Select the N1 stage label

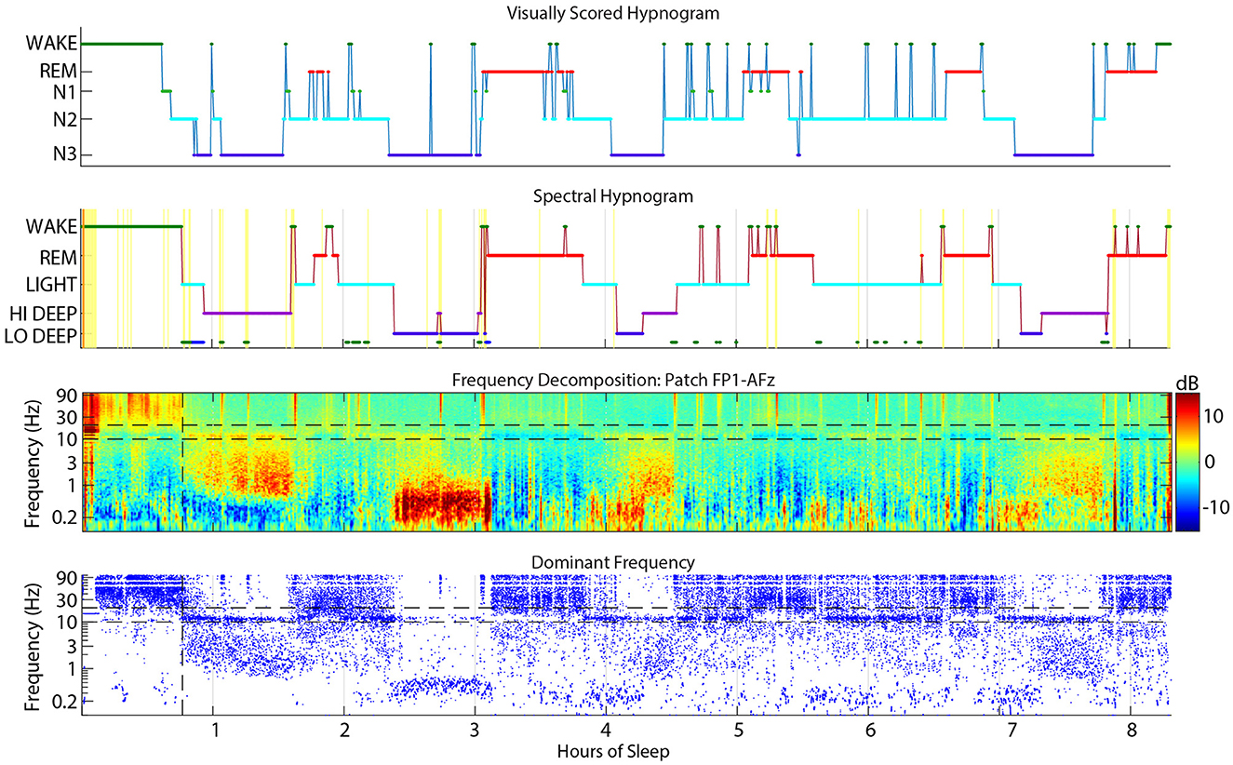(64, 91)
